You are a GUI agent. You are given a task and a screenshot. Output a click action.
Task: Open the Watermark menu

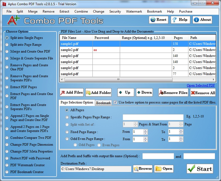pyautogui.click(x=134, y=11)
